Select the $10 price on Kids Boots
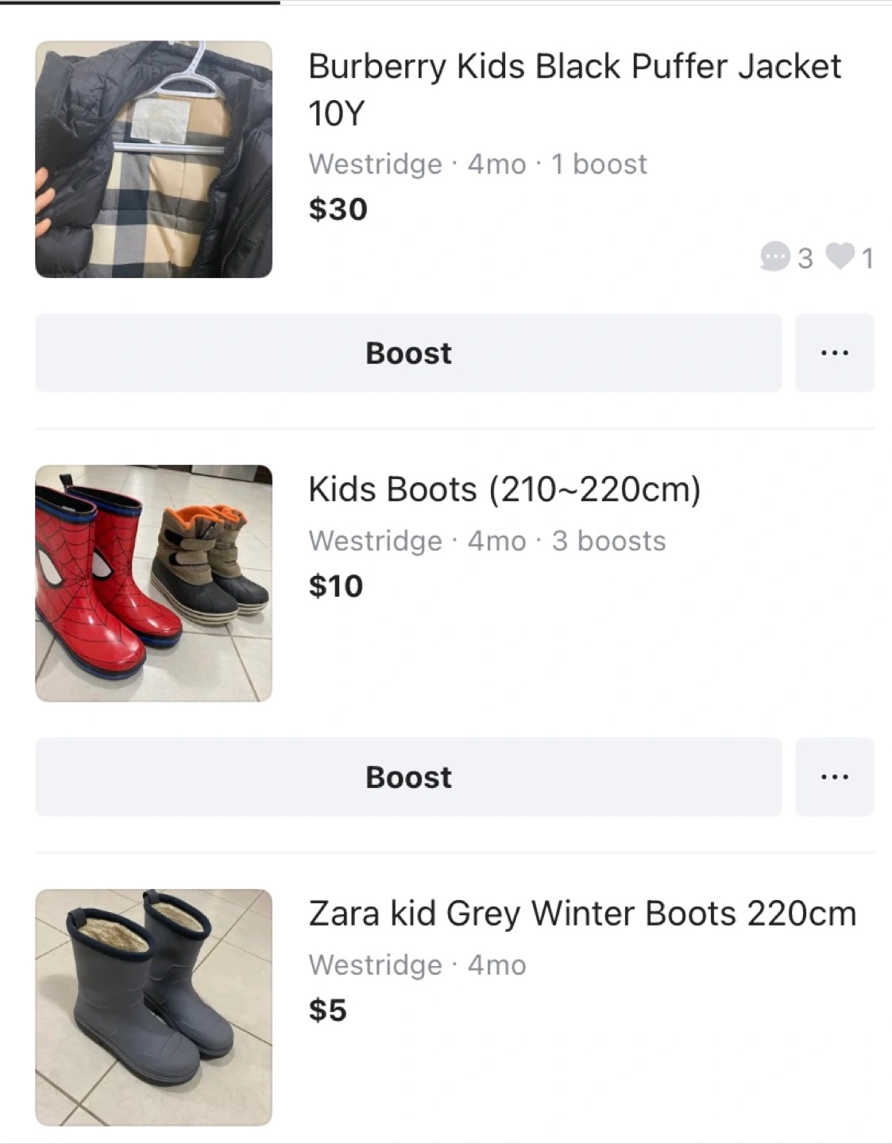The width and height of the screenshot is (892, 1144). pos(335,586)
